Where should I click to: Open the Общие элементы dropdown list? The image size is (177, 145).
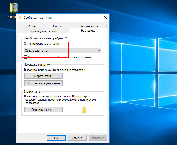[63, 51]
